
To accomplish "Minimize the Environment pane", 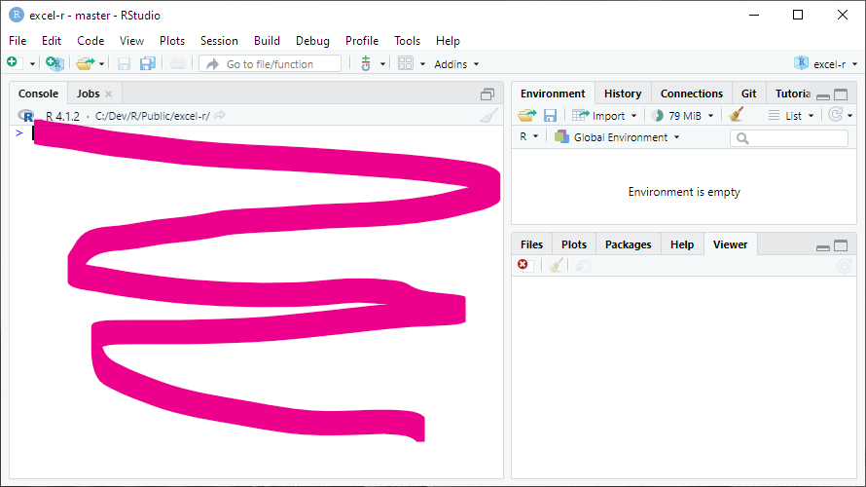I will (823, 95).
